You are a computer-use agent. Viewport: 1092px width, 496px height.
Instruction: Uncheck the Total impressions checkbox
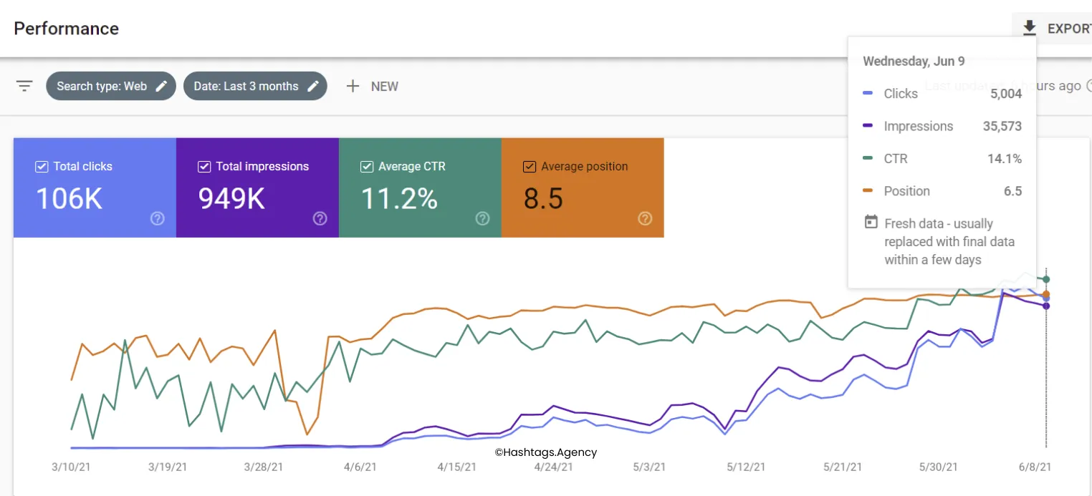click(x=204, y=167)
